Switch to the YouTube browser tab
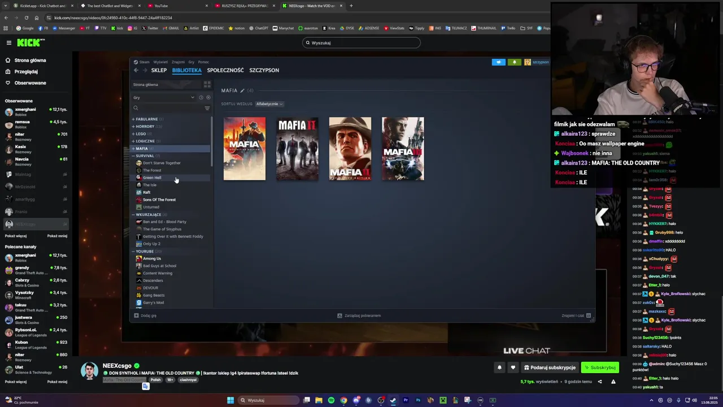This screenshot has width=723, height=407. (176, 6)
